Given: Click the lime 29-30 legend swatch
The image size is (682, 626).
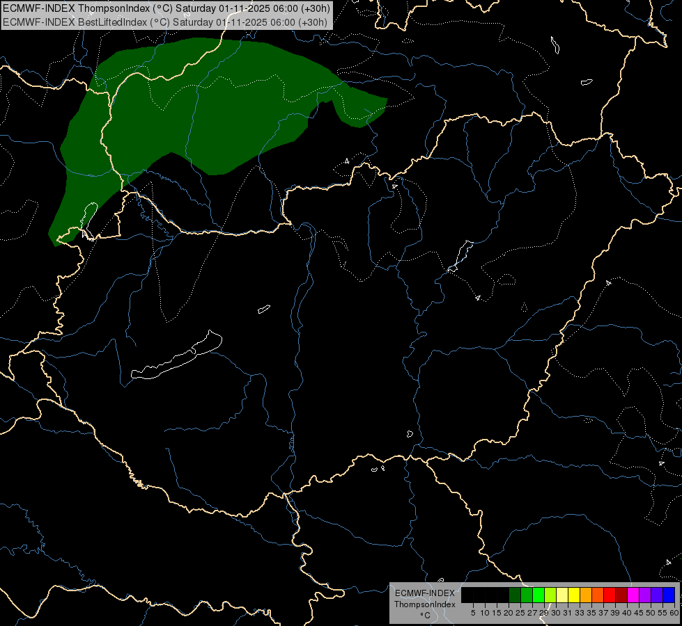Looking at the screenshot, I should coord(550,595).
